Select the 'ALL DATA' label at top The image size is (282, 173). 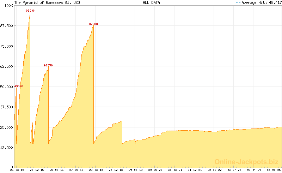pyautogui.click(x=151, y=2)
